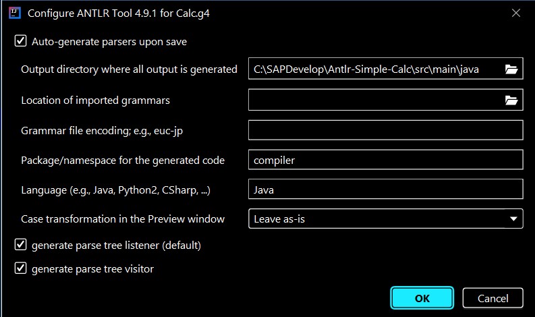This screenshot has height=317, width=535.
Task: Click the 'Language (e.g., Java, Python2, CSharp, ...)' label
Action: pyautogui.click(x=115, y=190)
